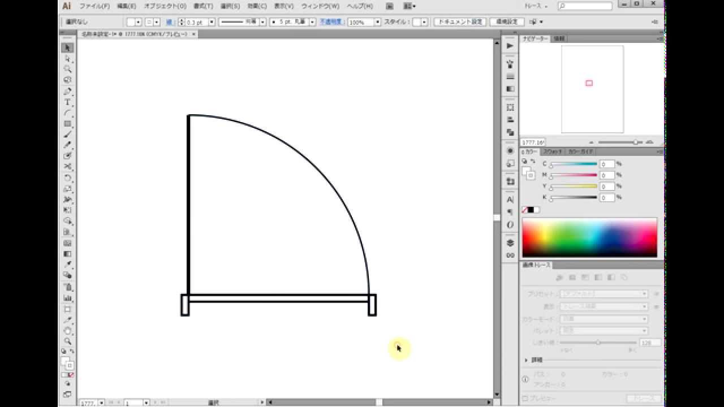Screen dimensions: 724x407
Task: Open the ファイル(F) menu
Action: pos(94,6)
